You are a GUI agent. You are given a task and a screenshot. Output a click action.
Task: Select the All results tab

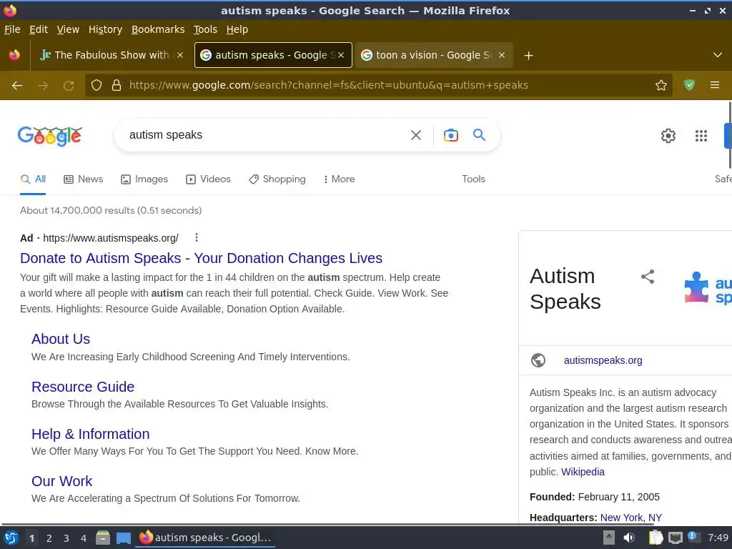pyautogui.click(x=33, y=179)
